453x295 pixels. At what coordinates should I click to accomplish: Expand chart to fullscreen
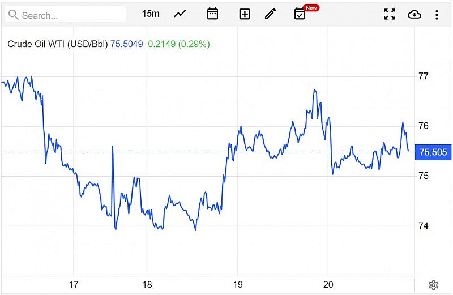390,14
